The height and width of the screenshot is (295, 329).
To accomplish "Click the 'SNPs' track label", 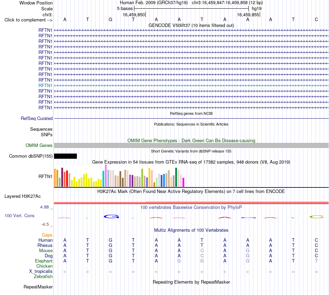I will click(47, 135).
